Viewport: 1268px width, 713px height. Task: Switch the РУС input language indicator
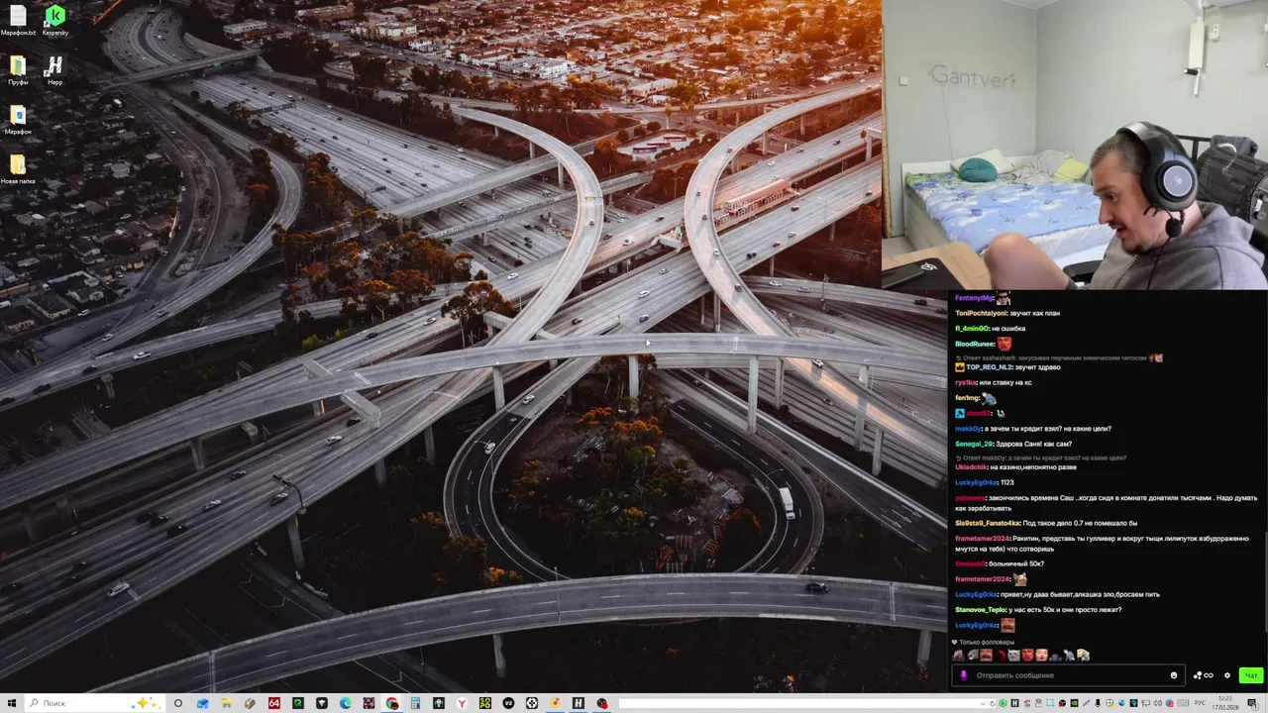coord(1200,703)
